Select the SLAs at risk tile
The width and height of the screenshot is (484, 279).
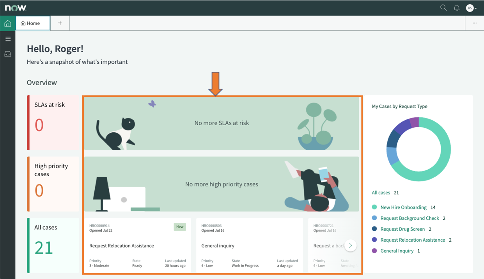pyautogui.click(x=53, y=123)
